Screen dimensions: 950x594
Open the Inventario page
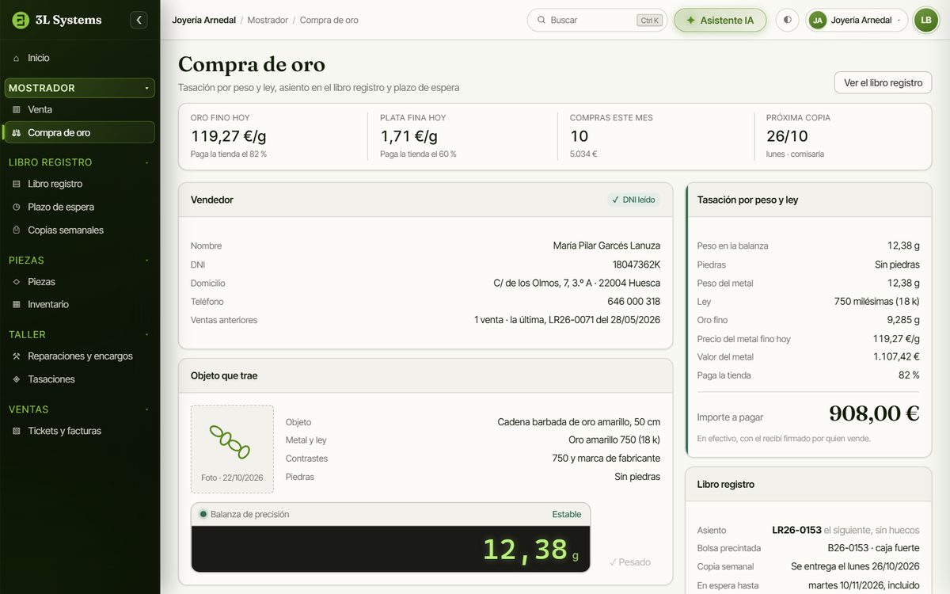[x=79, y=304]
